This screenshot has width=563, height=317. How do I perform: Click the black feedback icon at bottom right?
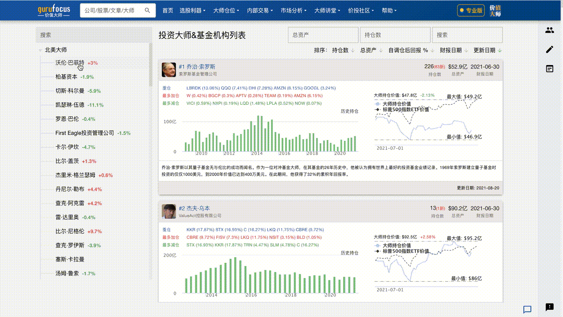pyautogui.click(x=549, y=307)
